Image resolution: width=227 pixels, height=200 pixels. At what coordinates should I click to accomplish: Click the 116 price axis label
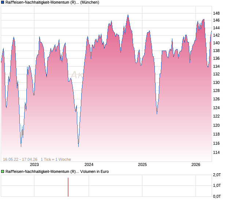pos(216,143)
